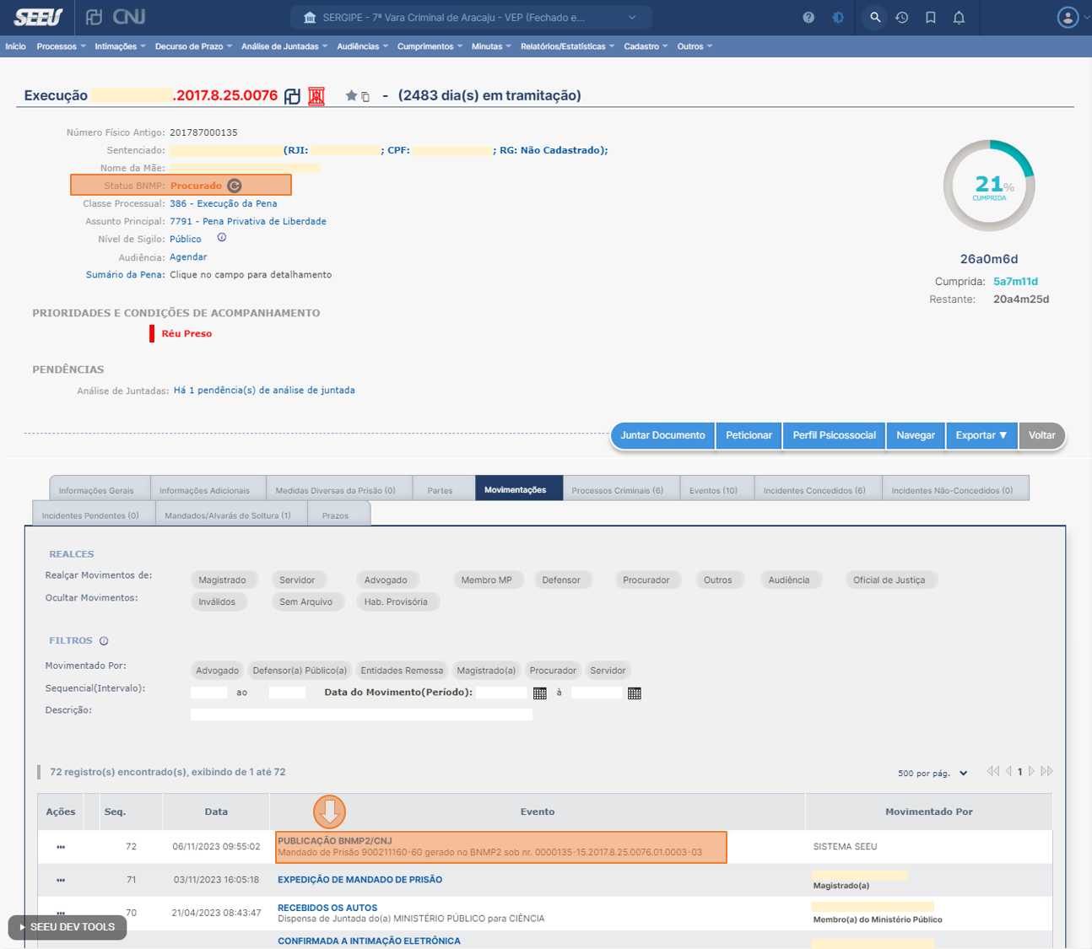Toggle Magistrado highlight filter

(222, 580)
